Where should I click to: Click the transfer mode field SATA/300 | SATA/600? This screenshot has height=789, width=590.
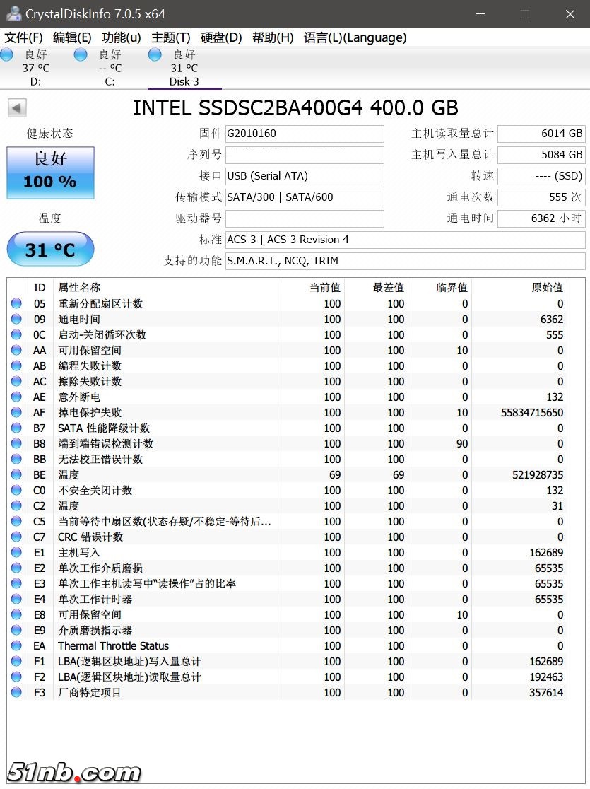[305, 197]
